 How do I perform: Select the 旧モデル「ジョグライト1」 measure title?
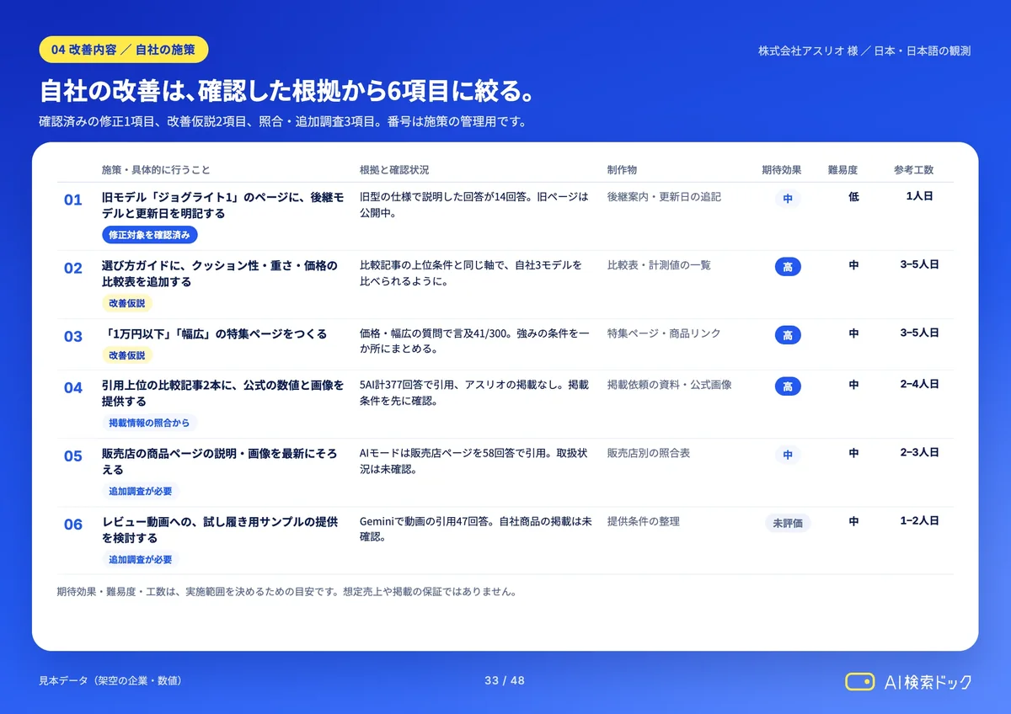click(222, 205)
